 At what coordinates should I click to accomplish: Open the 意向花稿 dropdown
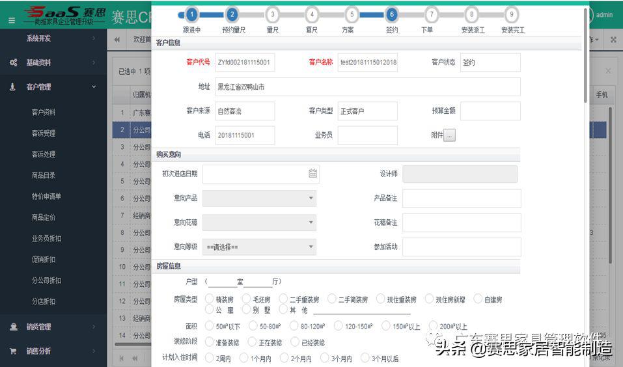260,223
